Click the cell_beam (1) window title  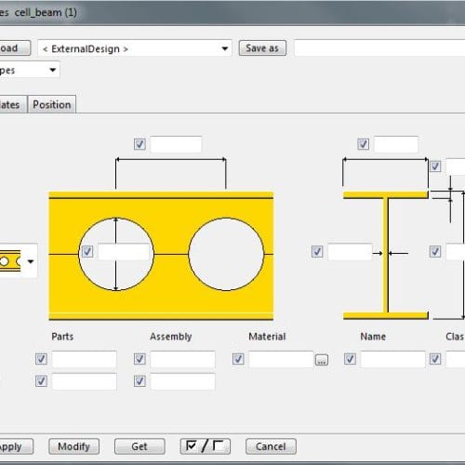(x=46, y=12)
